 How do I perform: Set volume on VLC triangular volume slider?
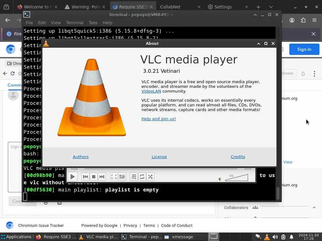(236, 178)
